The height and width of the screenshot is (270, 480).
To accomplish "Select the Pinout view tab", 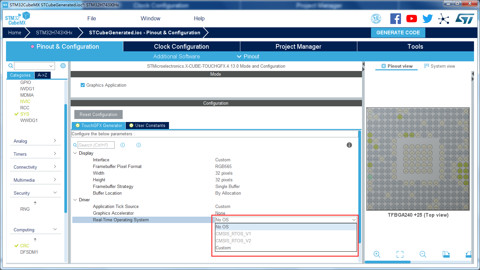I will (397, 66).
